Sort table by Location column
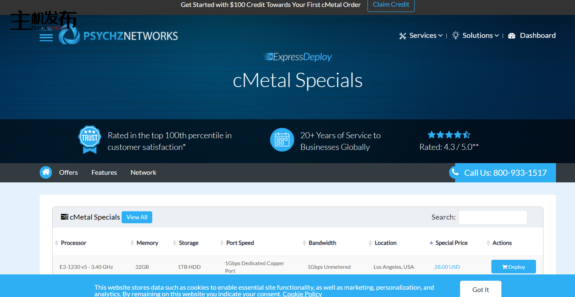This screenshot has height=297, width=575. 385,243
